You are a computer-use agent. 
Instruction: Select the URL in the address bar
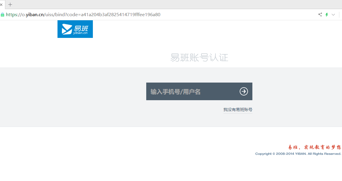click(x=83, y=15)
